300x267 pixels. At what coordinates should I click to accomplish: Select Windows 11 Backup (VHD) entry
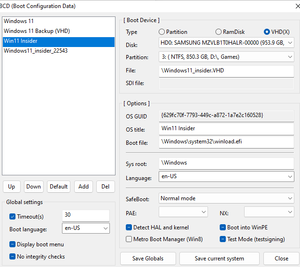pyautogui.click(x=59, y=31)
